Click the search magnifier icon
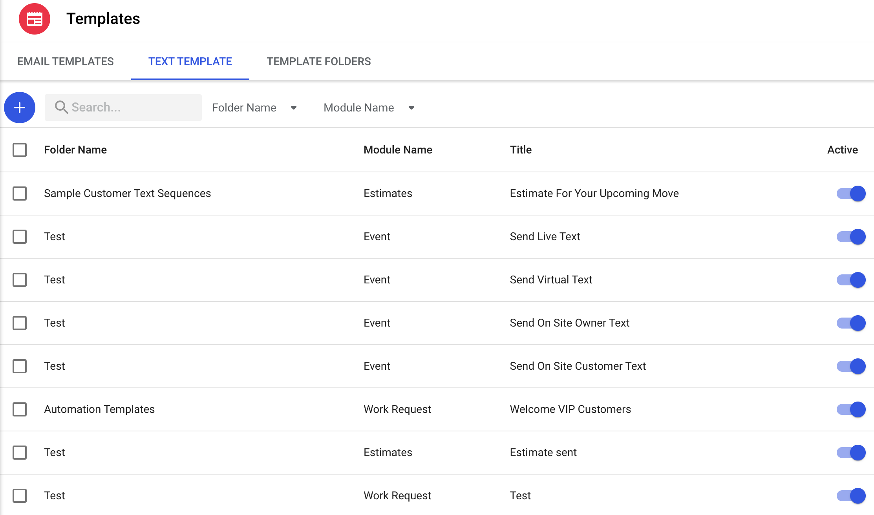The image size is (874, 515). pos(61,107)
